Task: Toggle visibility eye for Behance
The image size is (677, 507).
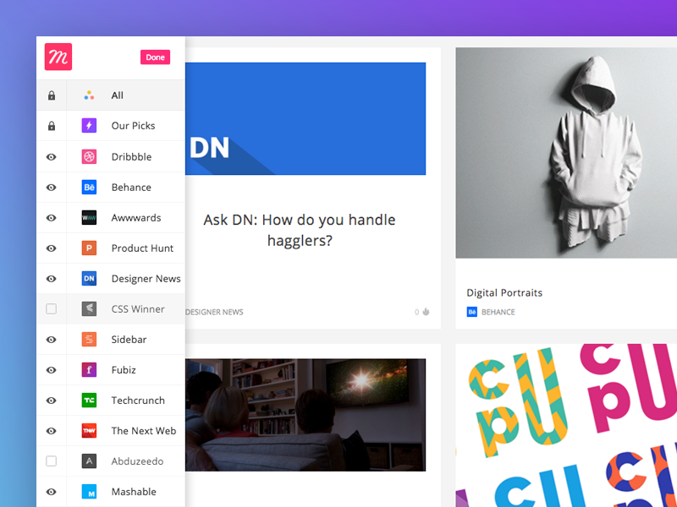Action: point(52,188)
